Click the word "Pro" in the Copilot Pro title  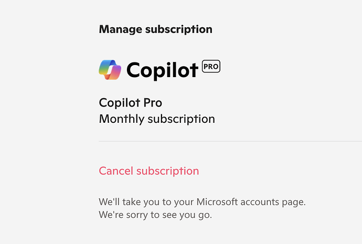coord(153,103)
